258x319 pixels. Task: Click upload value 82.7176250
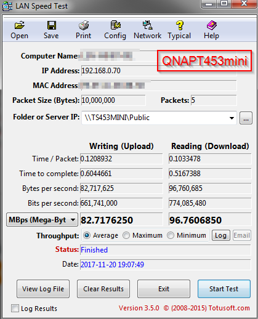pyautogui.click(x=107, y=220)
